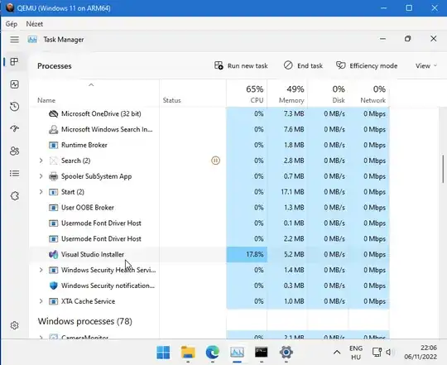Screen dimensions: 447x365
Task: Click the Visual Studio Installer process icon
Action: [x=53, y=254]
